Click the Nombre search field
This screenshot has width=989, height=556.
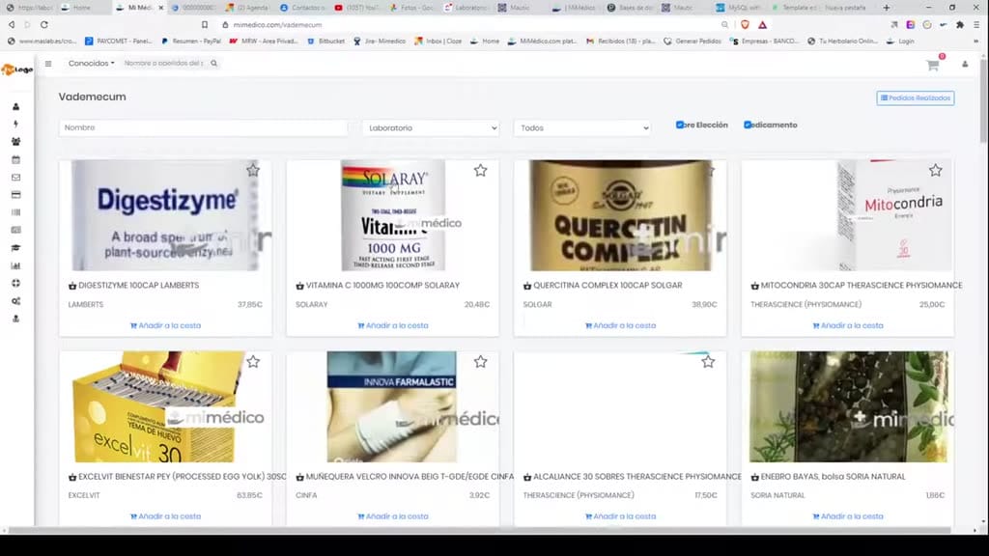[x=203, y=128]
